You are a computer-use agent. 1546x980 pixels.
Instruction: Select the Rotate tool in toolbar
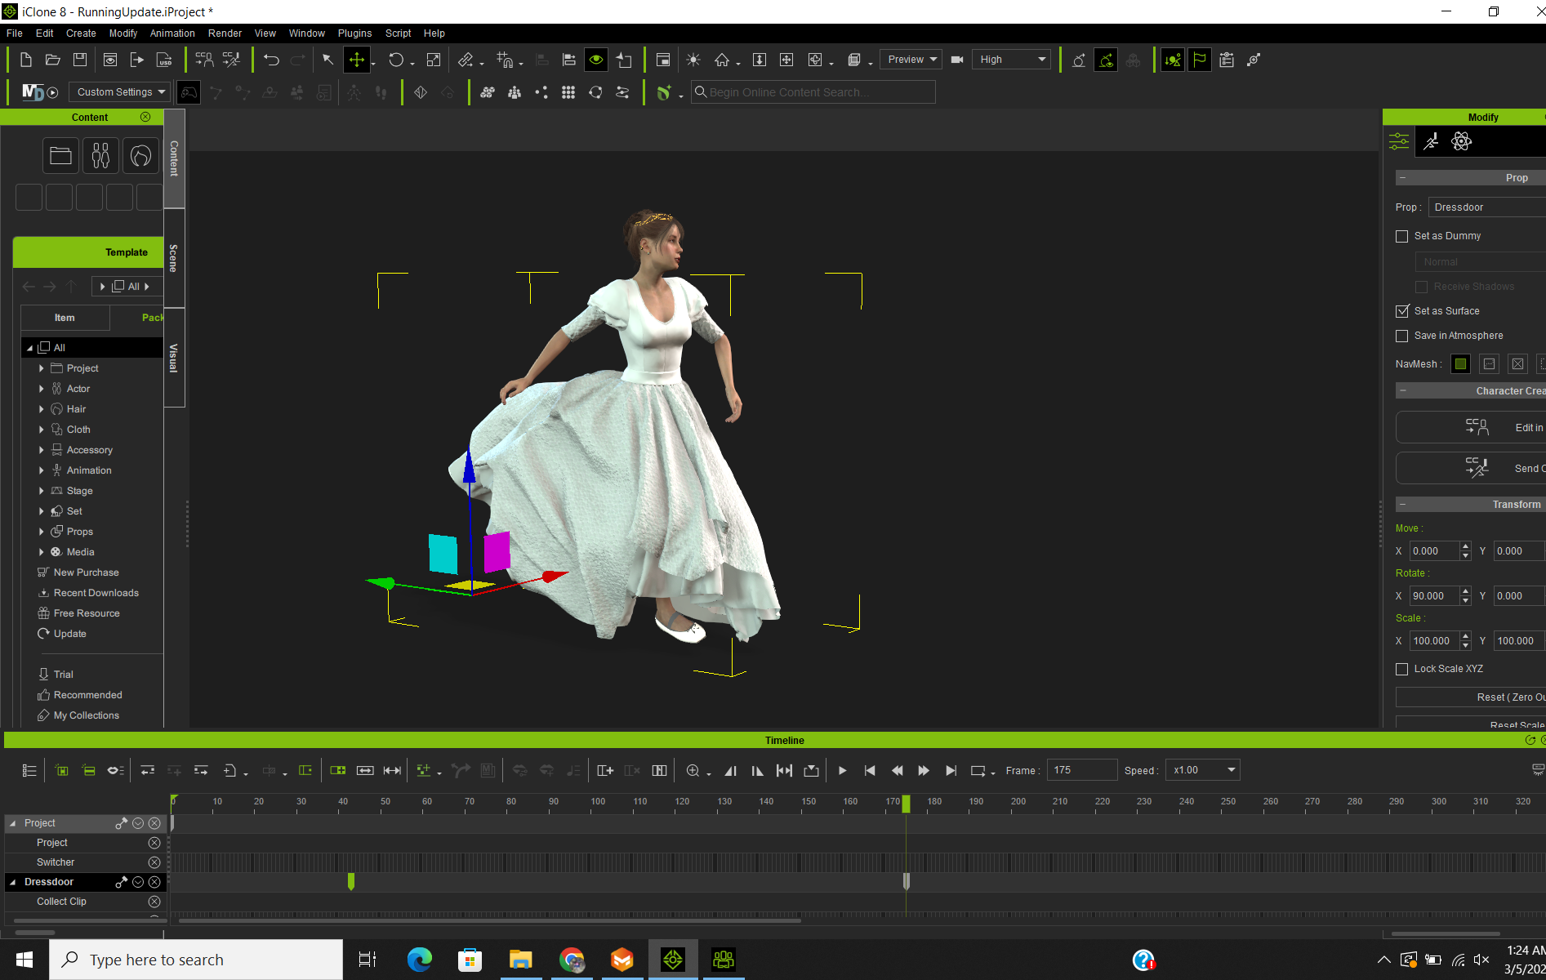[x=396, y=60]
